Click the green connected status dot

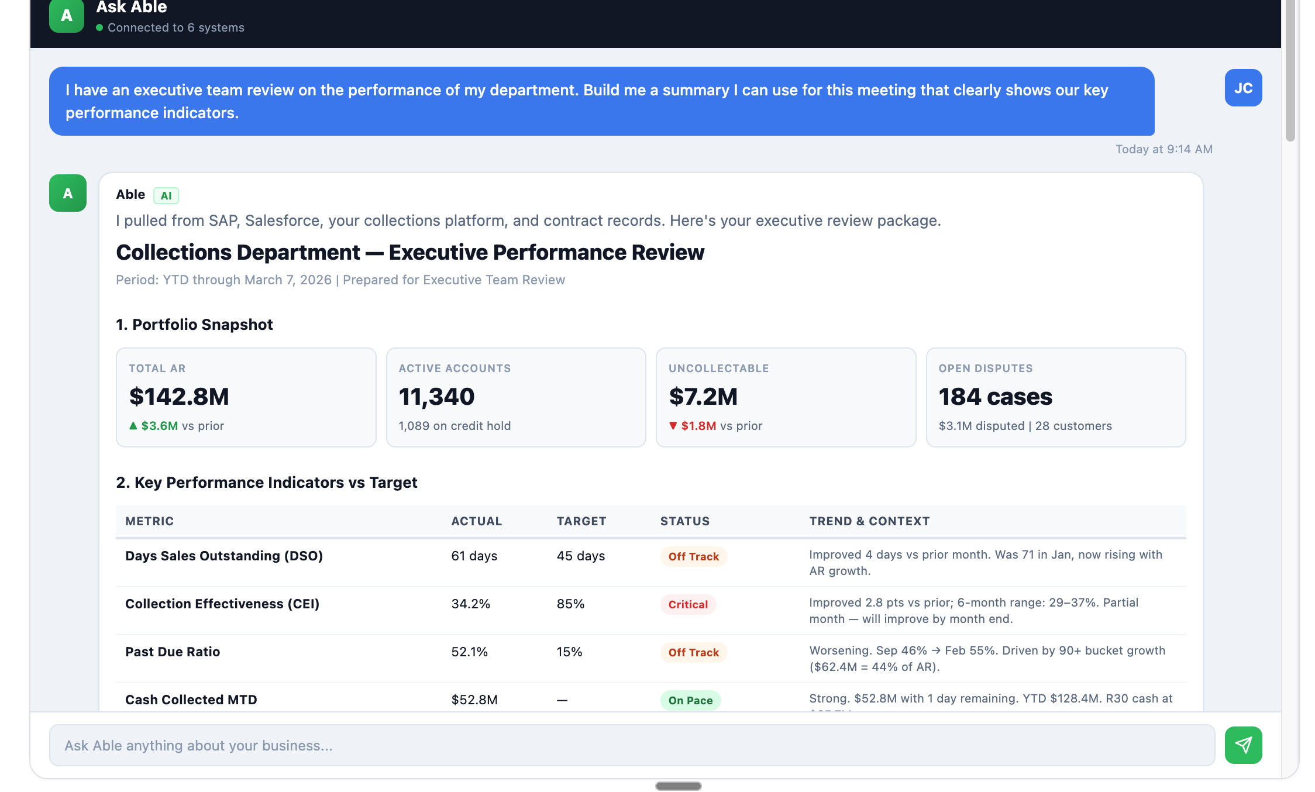coord(99,27)
